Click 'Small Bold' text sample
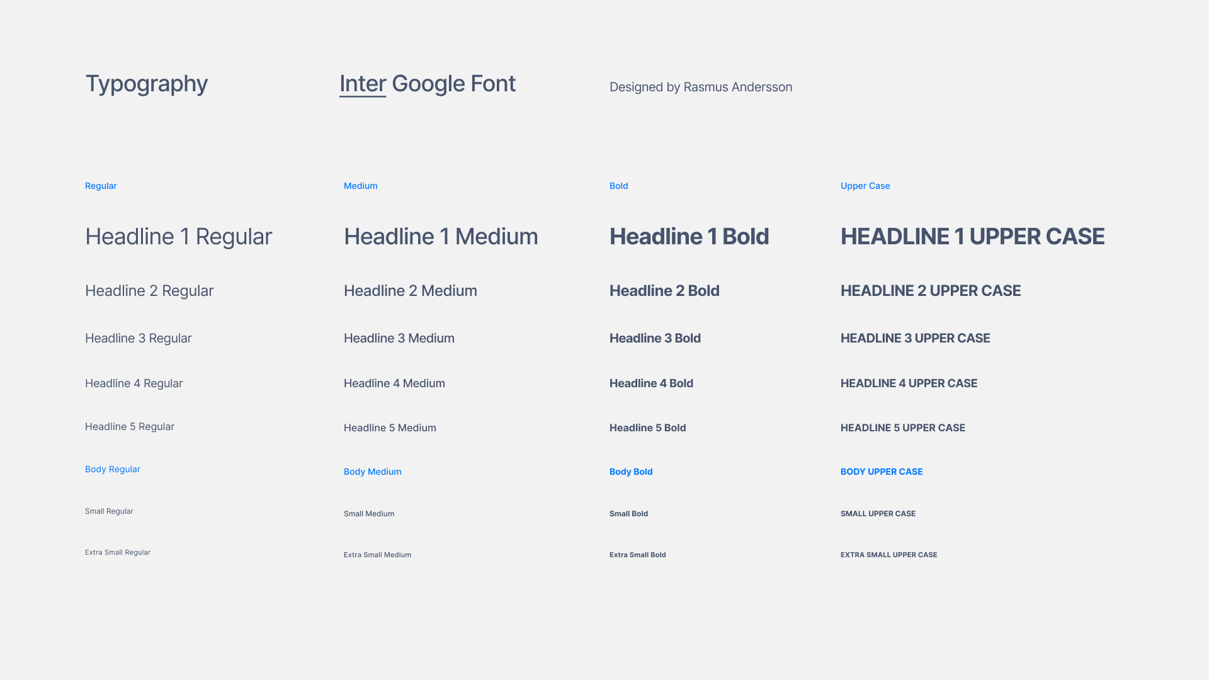Viewport: 1209px width, 680px height. (628, 514)
